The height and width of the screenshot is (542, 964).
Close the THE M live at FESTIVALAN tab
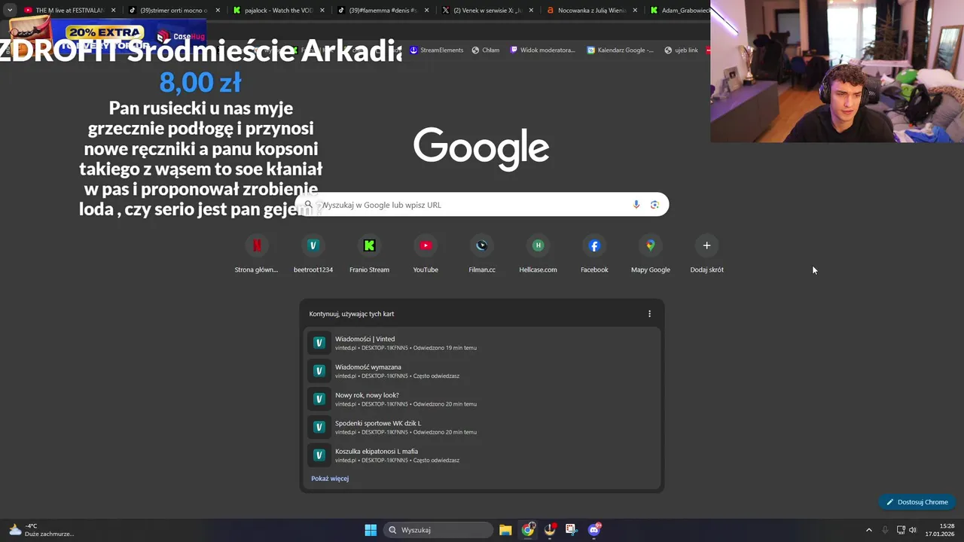coord(114,11)
